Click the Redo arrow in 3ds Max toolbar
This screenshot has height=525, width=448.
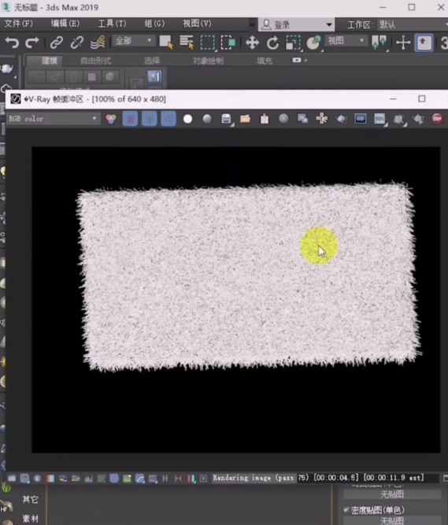32,43
